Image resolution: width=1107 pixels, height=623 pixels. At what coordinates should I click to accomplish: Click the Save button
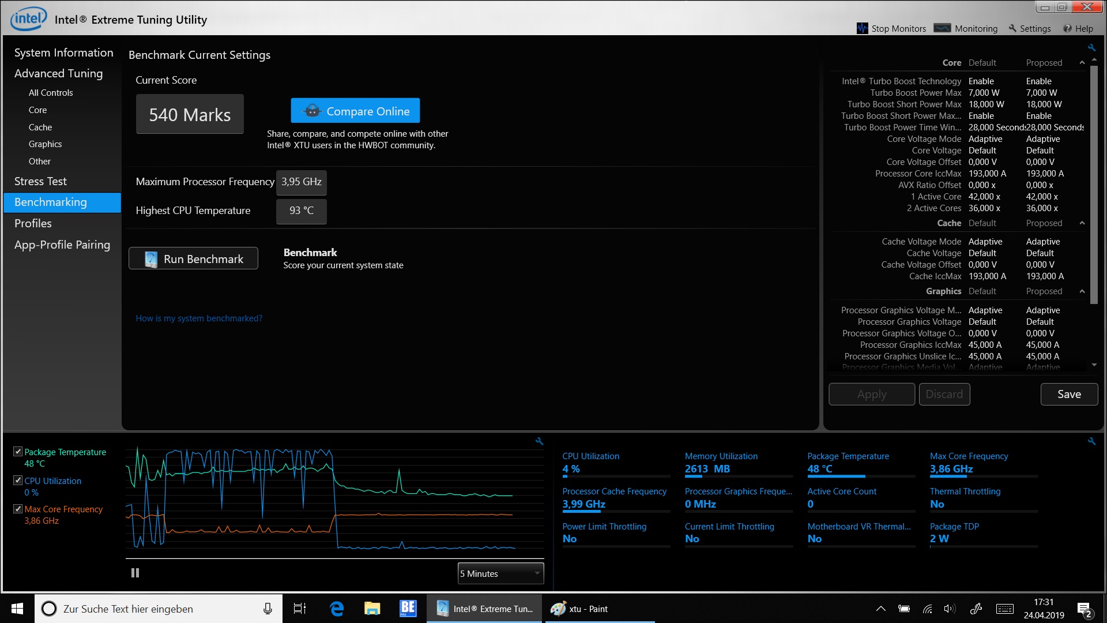1068,394
